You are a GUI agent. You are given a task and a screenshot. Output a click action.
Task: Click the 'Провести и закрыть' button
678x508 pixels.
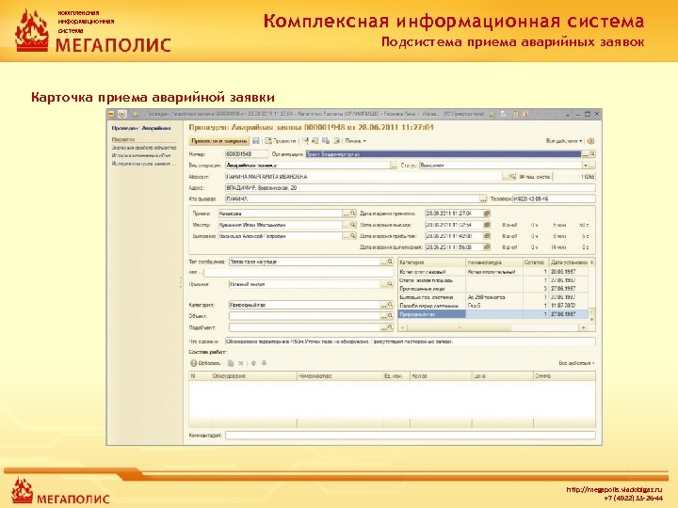click(219, 141)
